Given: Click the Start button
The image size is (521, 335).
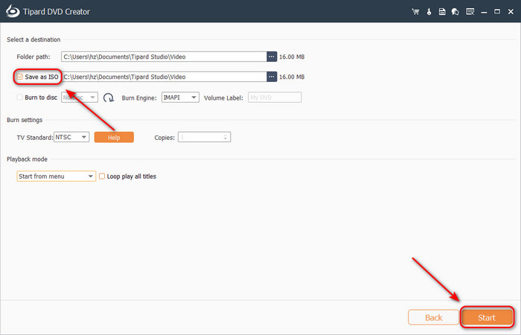Looking at the screenshot, I should 487,318.
